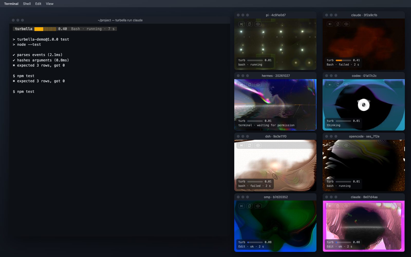The height and width of the screenshot is (257, 411).
Task: Click refresh icon in hermes 20261027 window
Action: [250, 85]
